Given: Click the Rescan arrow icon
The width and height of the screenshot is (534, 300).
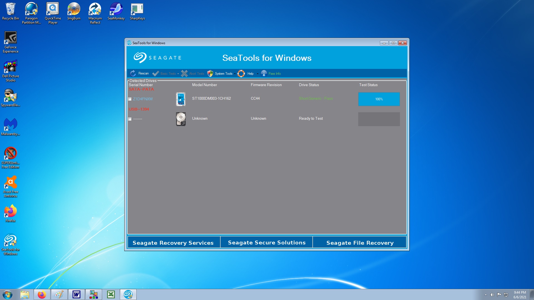Looking at the screenshot, I should click(x=133, y=73).
